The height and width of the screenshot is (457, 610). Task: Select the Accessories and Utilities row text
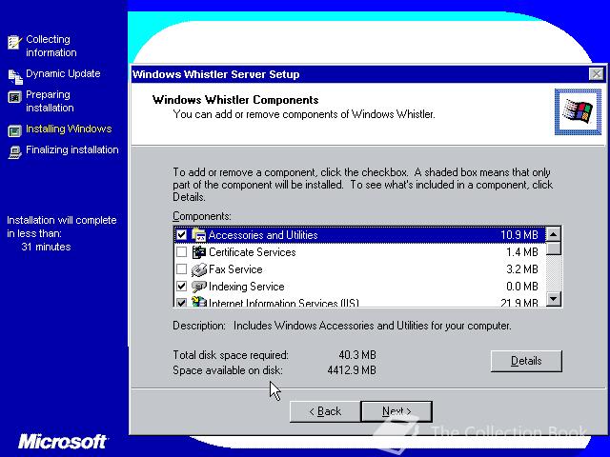point(263,235)
